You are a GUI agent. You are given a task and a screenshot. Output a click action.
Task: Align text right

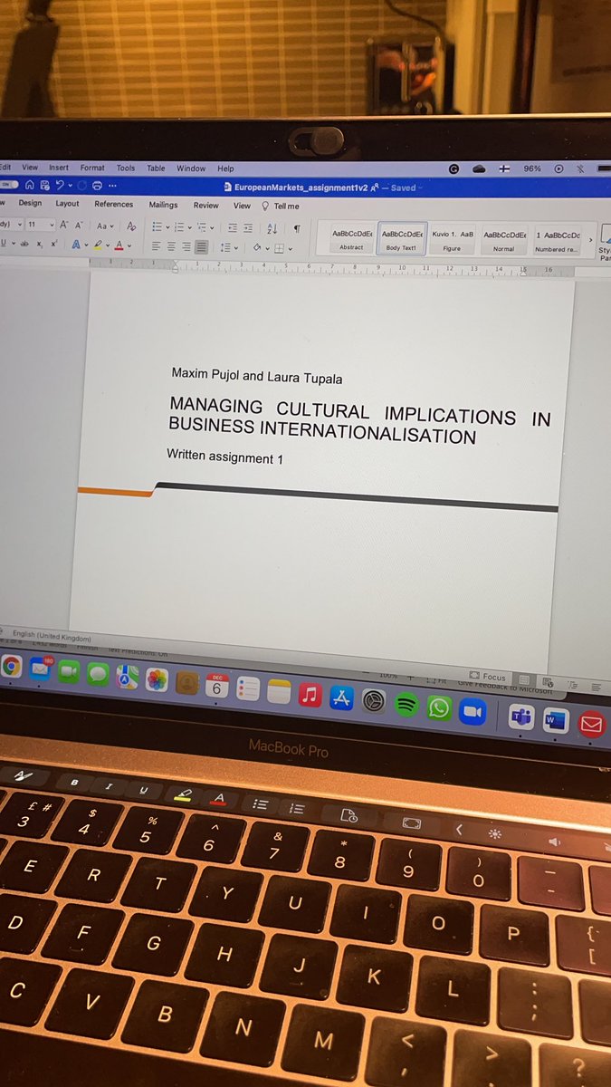pyautogui.click(x=186, y=246)
